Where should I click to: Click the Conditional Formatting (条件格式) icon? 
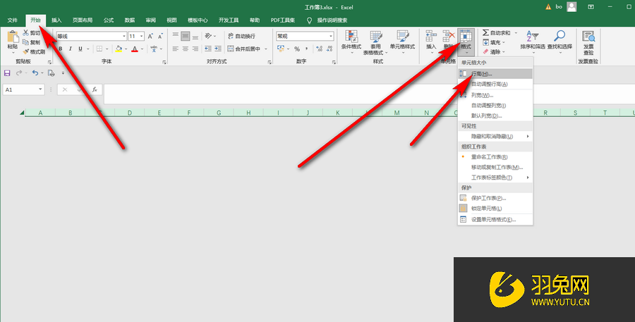point(351,38)
